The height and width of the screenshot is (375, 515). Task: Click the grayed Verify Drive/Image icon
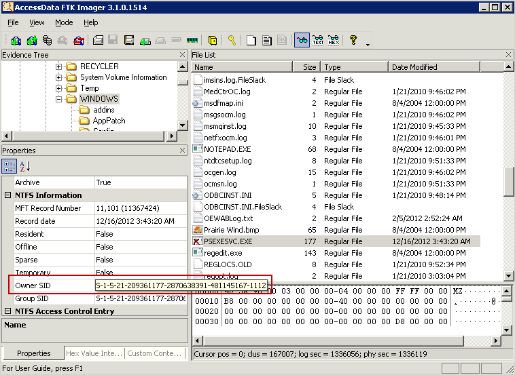pyautogui.click(x=177, y=40)
